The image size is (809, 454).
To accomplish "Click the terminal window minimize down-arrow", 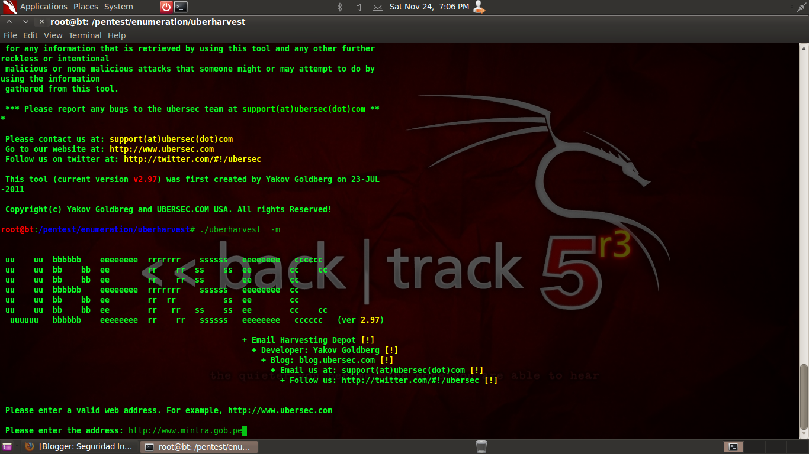I will click(25, 22).
